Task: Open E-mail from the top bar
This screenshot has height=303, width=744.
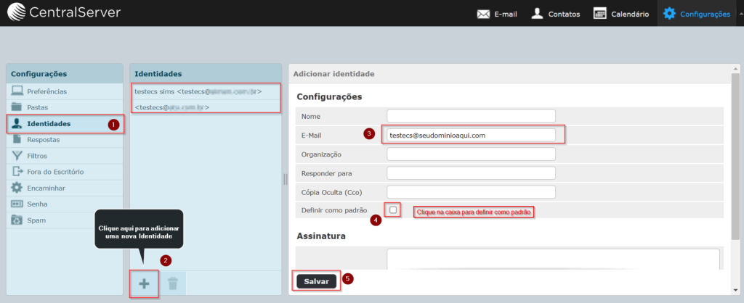Action: [x=497, y=14]
